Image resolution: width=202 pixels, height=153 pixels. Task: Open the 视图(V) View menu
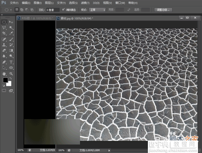click(107, 3)
